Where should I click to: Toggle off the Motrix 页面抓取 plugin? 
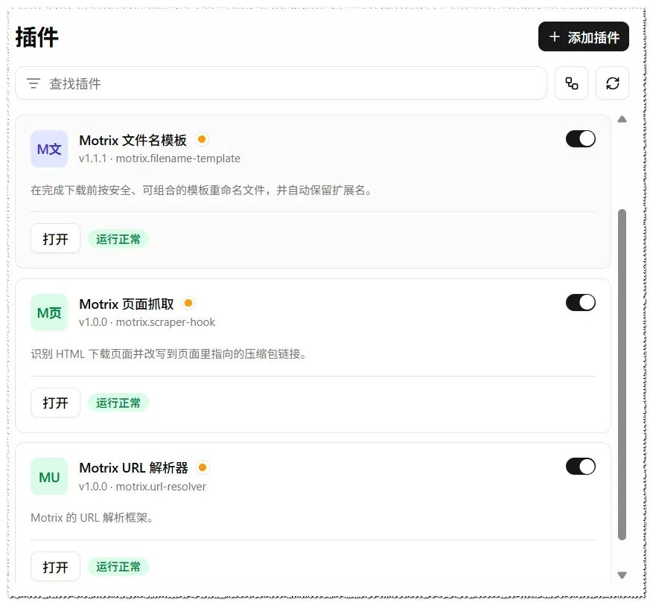point(581,302)
